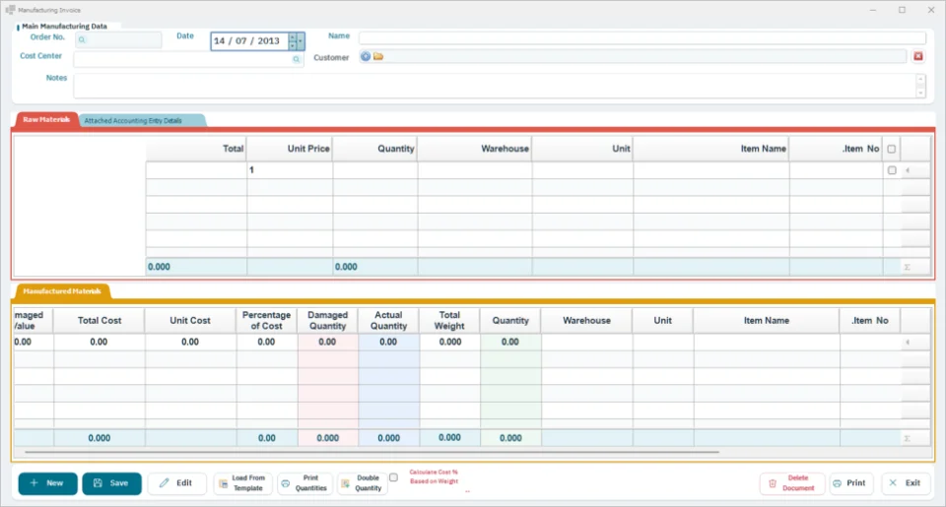Click Print Quantities printer button
The width and height of the screenshot is (946, 507).
[x=304, y=483]
